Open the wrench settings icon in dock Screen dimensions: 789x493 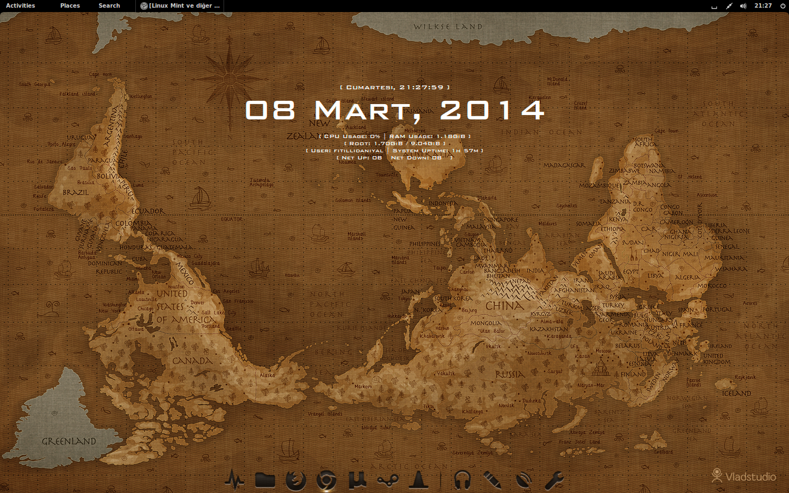[554, 480]
